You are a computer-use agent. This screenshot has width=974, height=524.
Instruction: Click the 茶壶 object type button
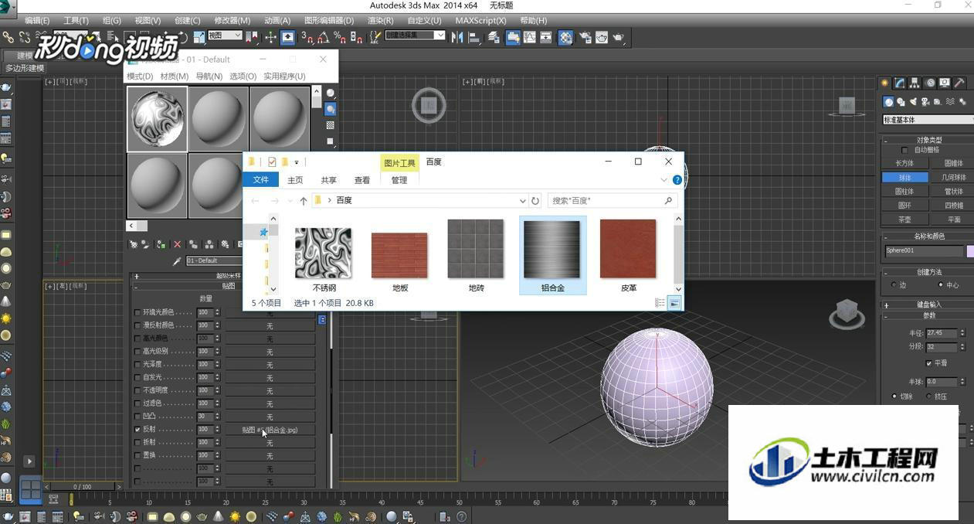pos(904,219)
